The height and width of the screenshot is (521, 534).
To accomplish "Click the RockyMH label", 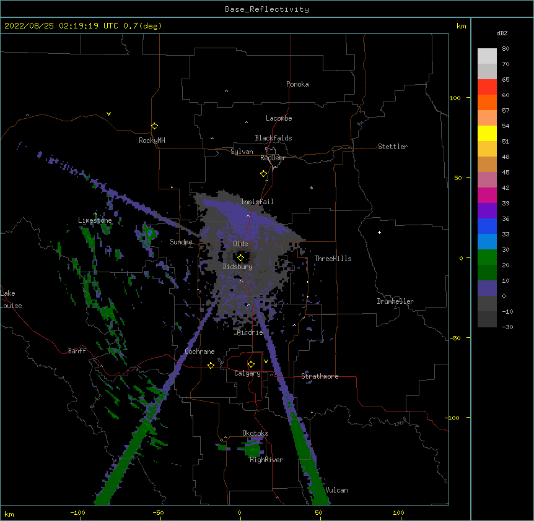I will [152, 140].
